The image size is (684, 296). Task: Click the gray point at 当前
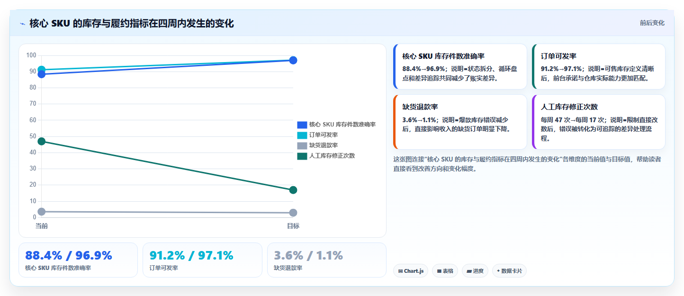(42, 212)
